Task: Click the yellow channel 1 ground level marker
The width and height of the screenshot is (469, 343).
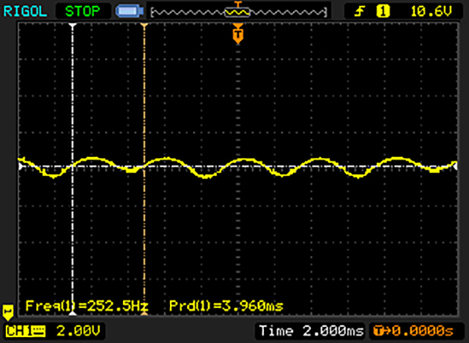Action: 8,312
